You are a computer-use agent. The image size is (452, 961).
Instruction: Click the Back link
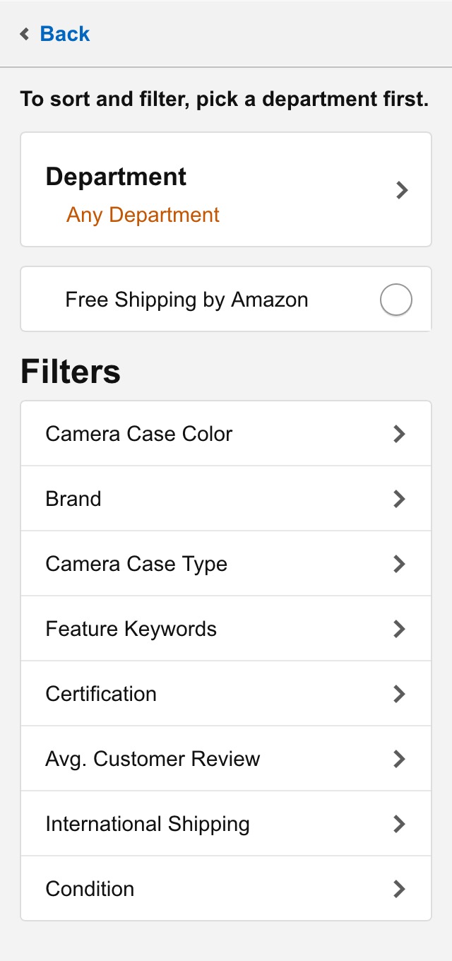[64, 34]
